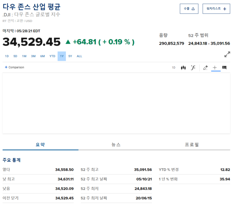Open the 1D interval selector
This screenshot has height=205, width=232.
(174, 68)
